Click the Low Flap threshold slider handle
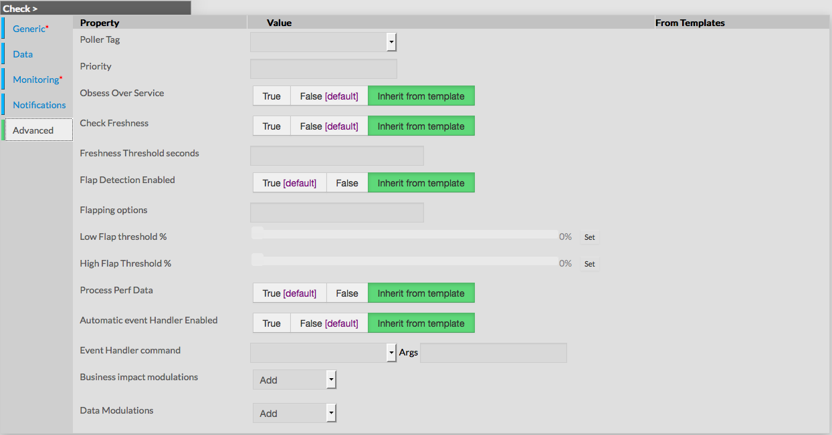 point(257,233)
